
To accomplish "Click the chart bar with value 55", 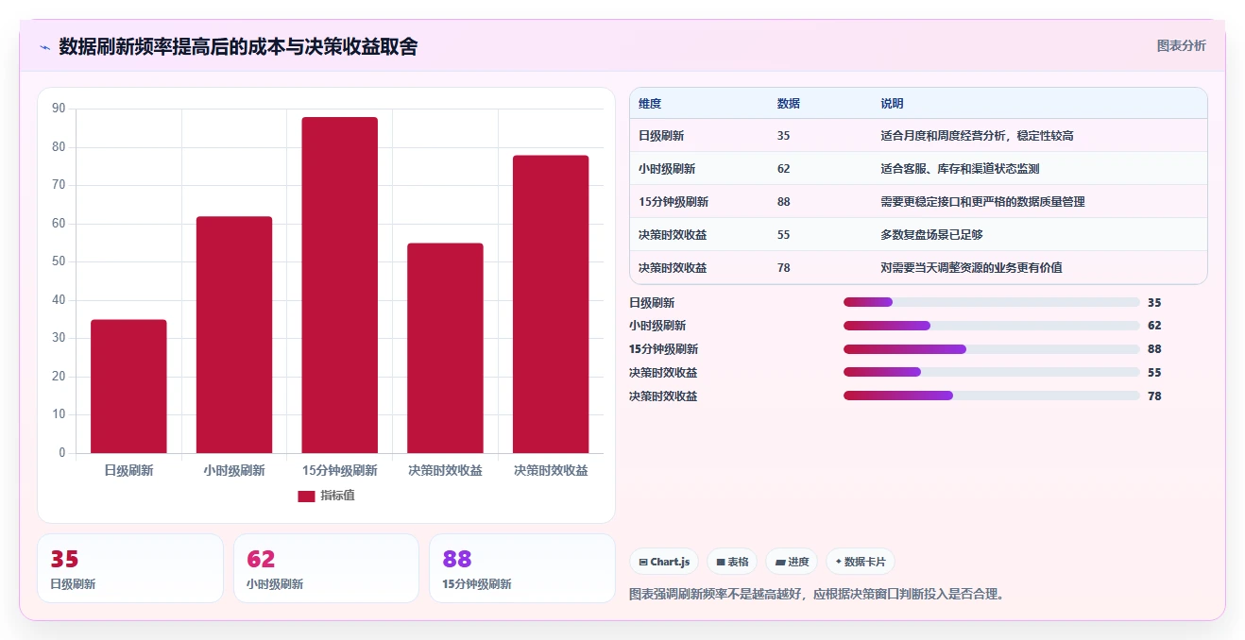I will pos(445,348).
